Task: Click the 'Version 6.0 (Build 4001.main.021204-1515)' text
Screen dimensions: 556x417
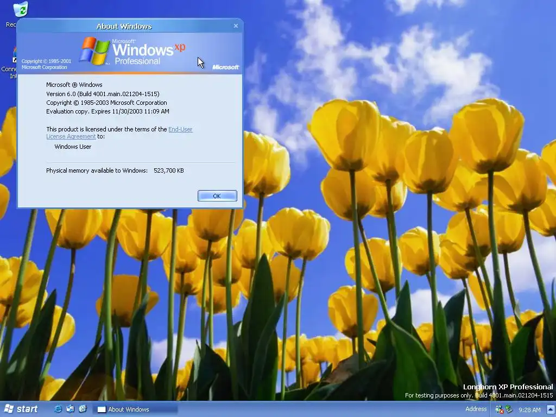Action: tap(103, 94)
